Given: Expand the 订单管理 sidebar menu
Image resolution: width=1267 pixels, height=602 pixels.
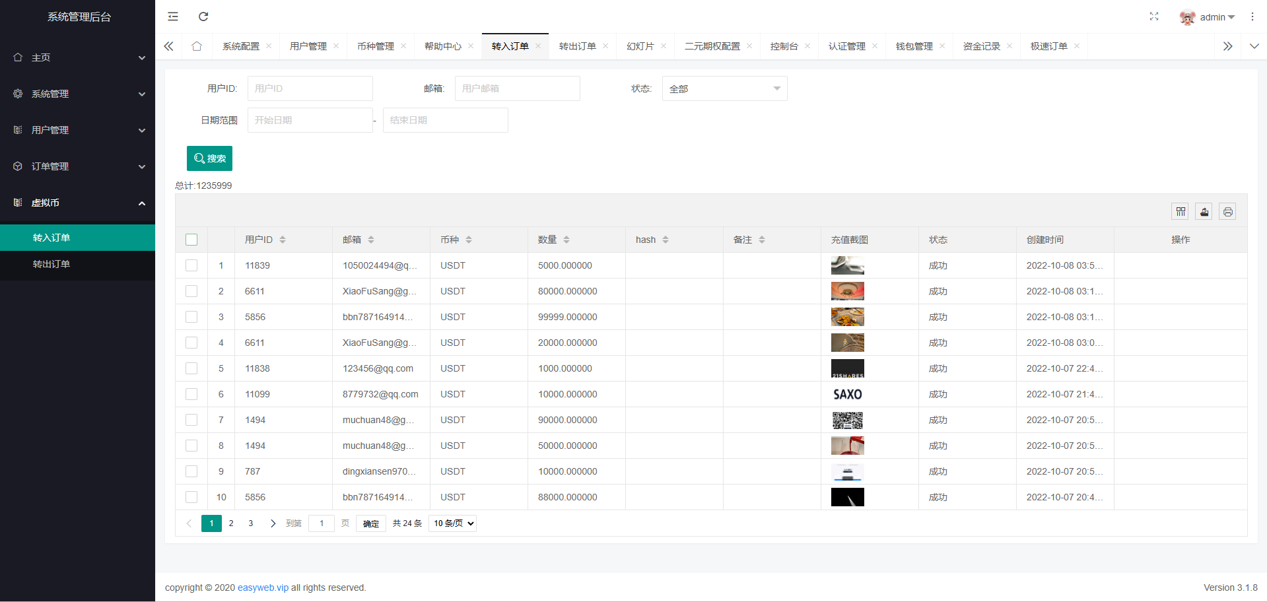Looking at the screenshot, I should tap(78, 166).
